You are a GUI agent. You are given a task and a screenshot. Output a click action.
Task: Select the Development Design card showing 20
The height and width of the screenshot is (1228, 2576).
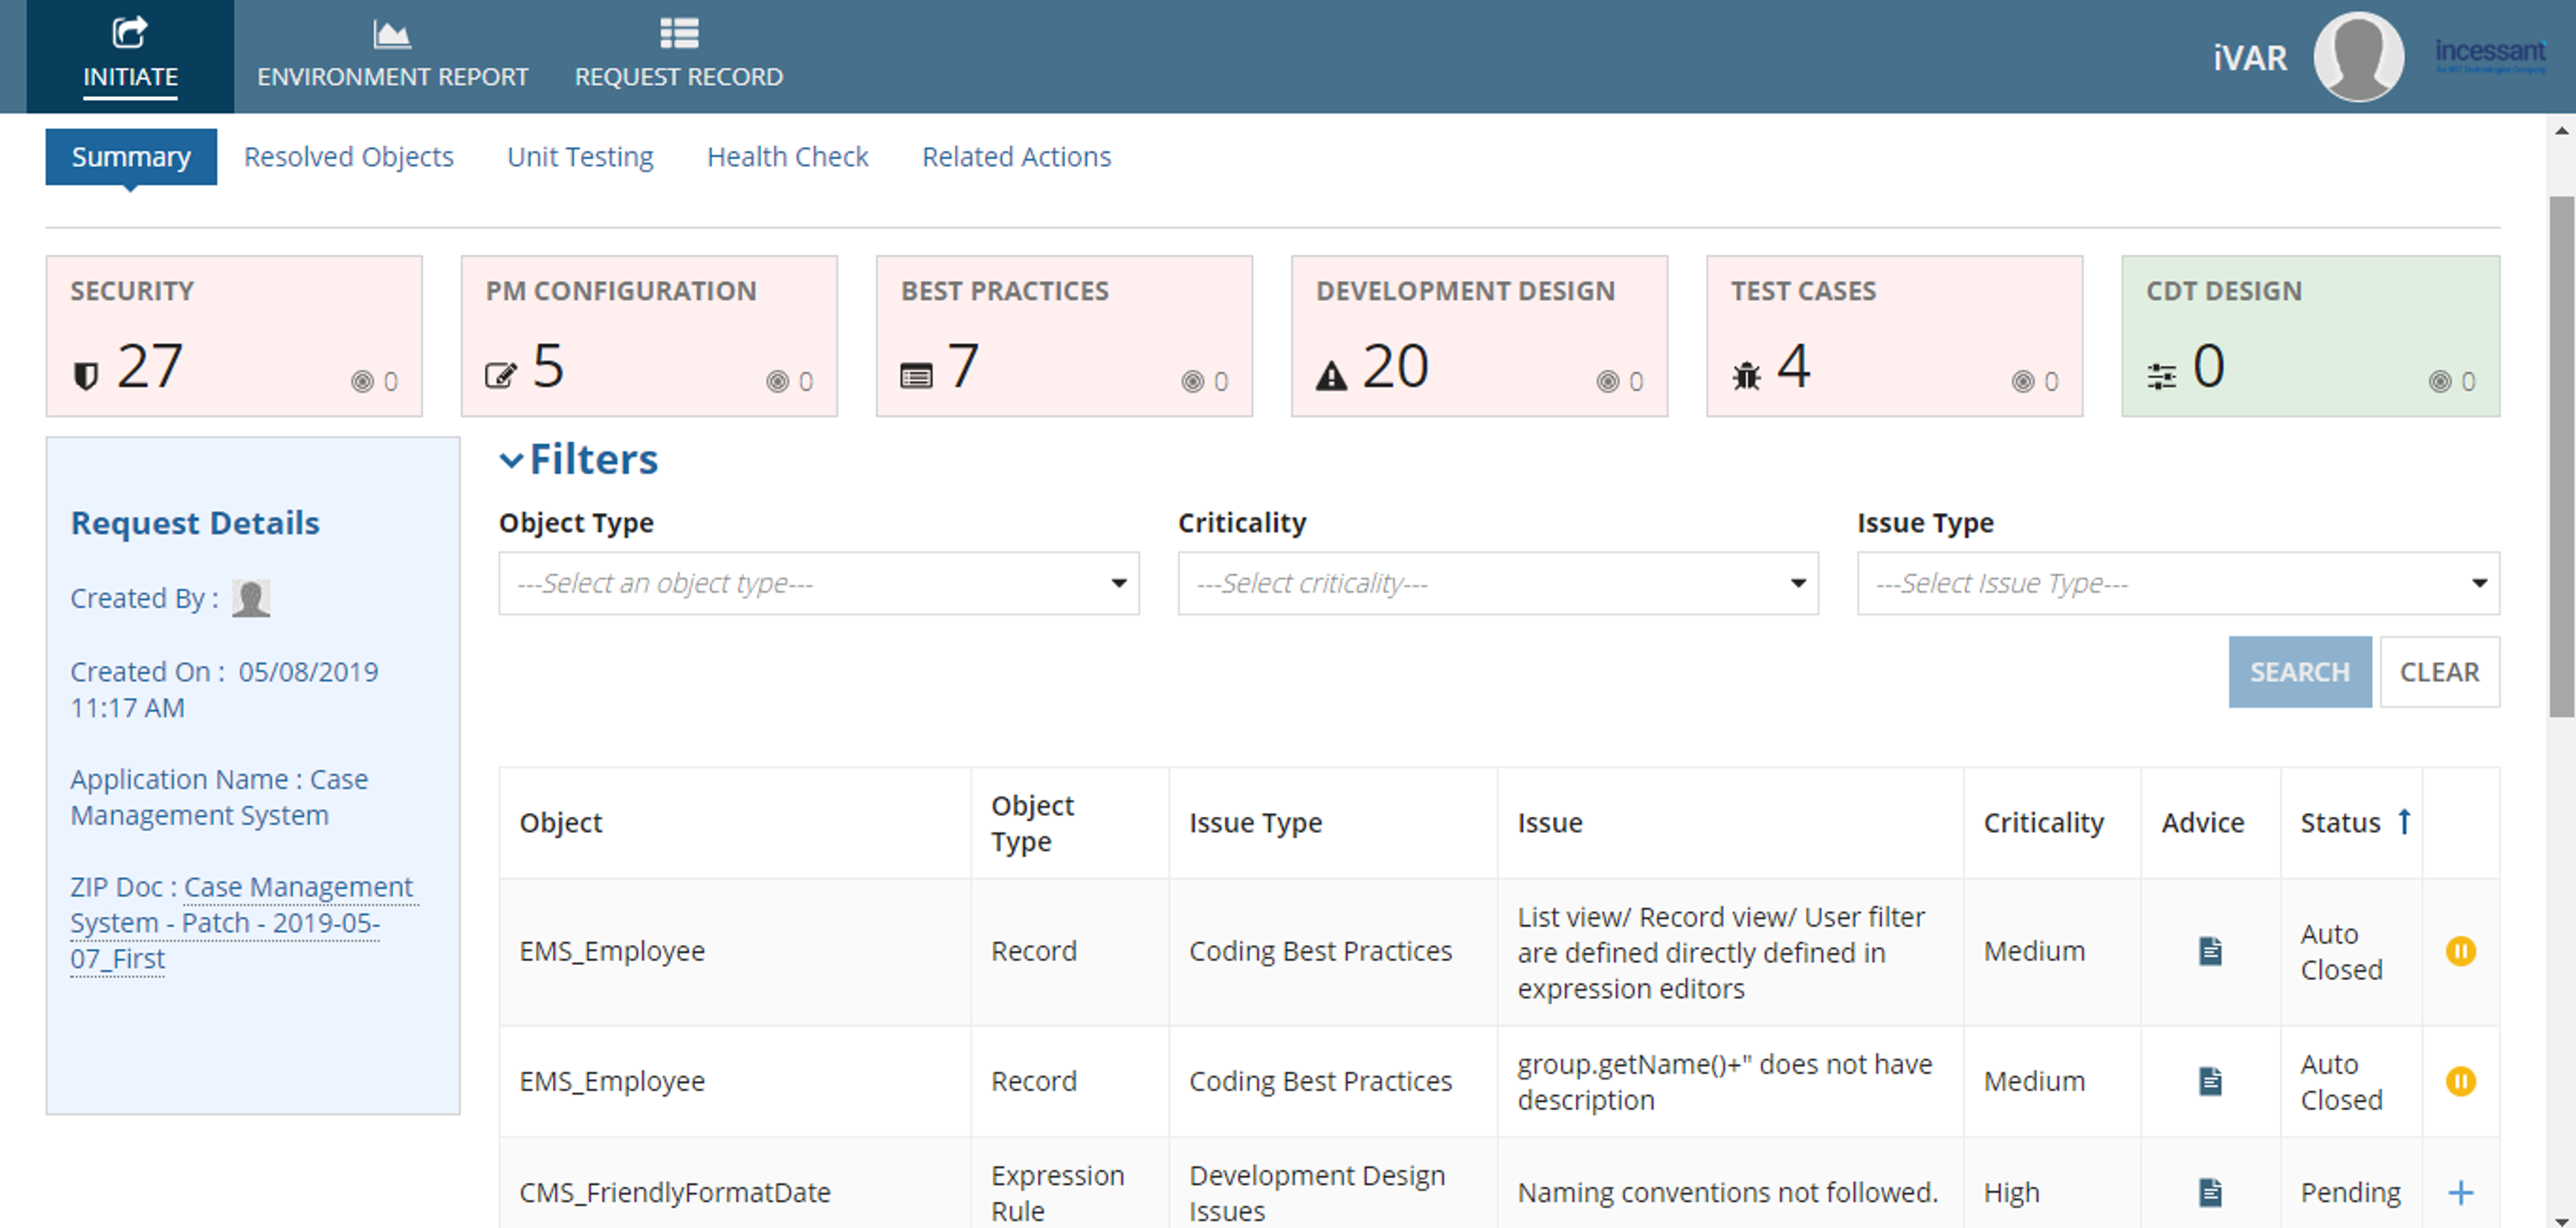click(1479, 336)
